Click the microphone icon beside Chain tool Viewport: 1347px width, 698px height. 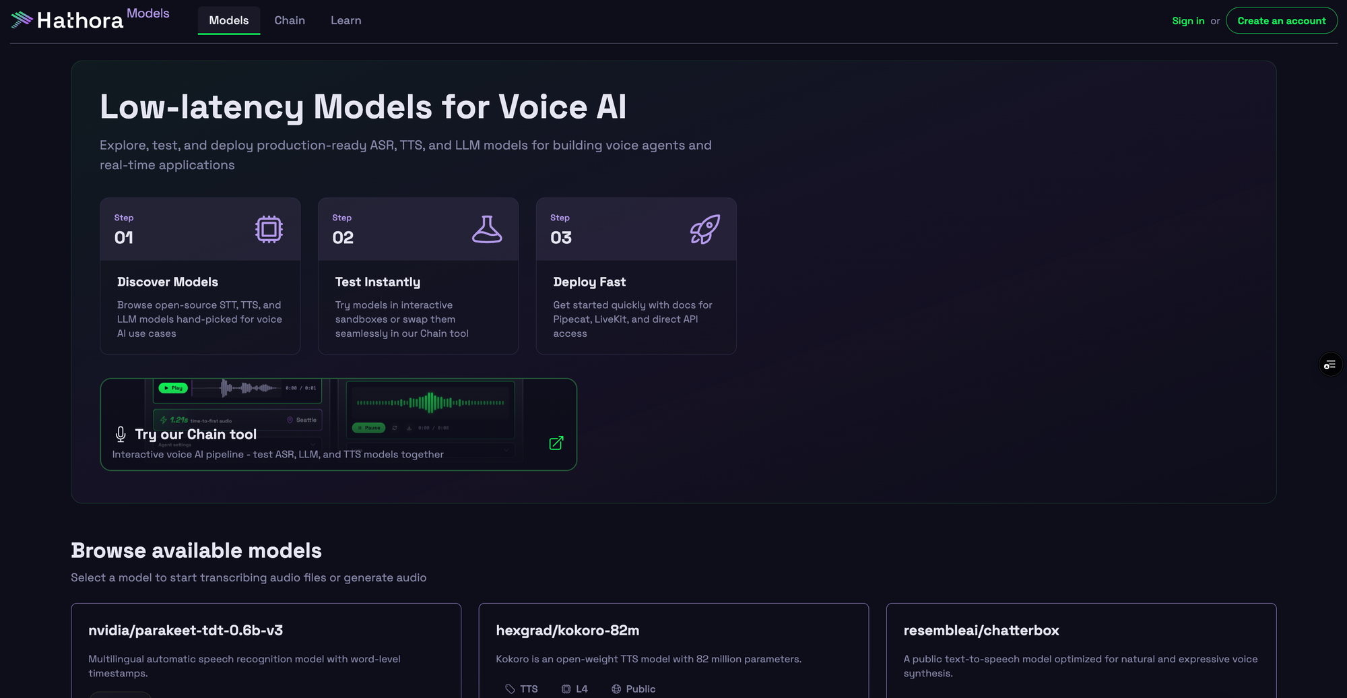coord(121,434)
